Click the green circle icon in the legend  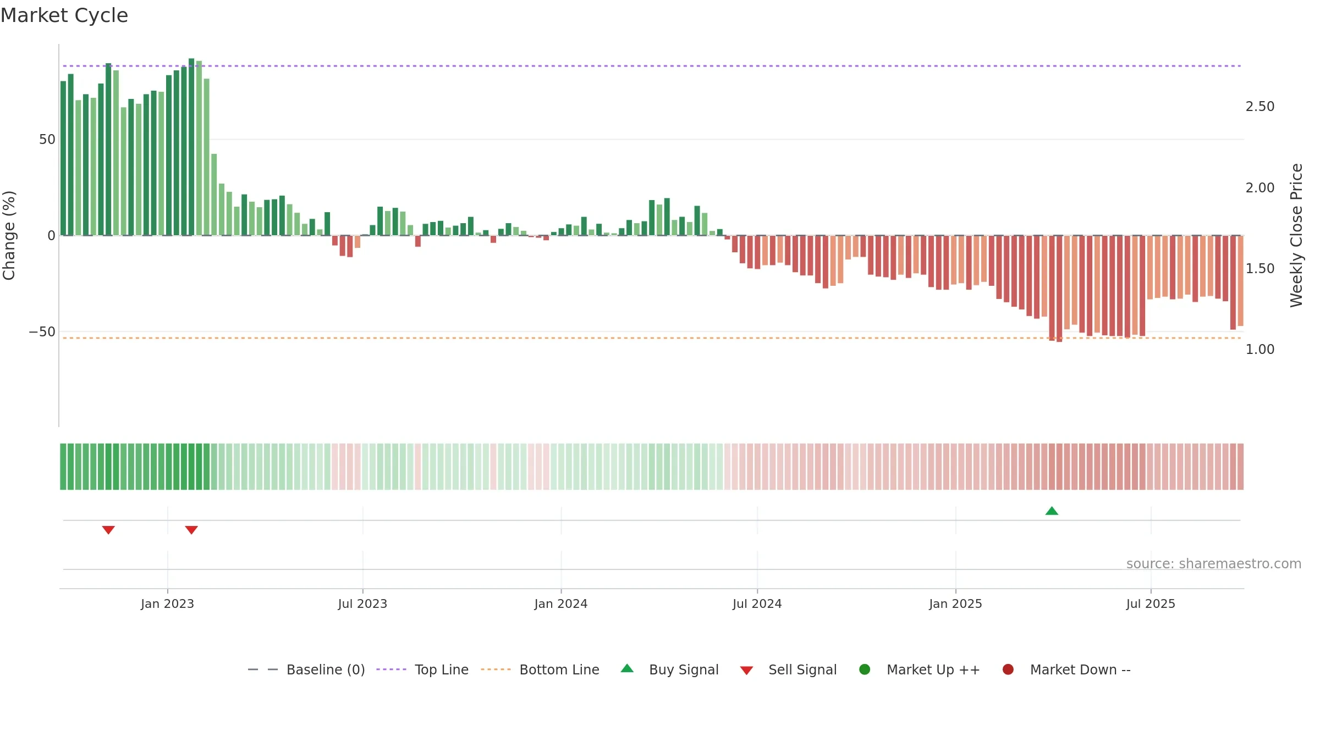tap(865, 669)
